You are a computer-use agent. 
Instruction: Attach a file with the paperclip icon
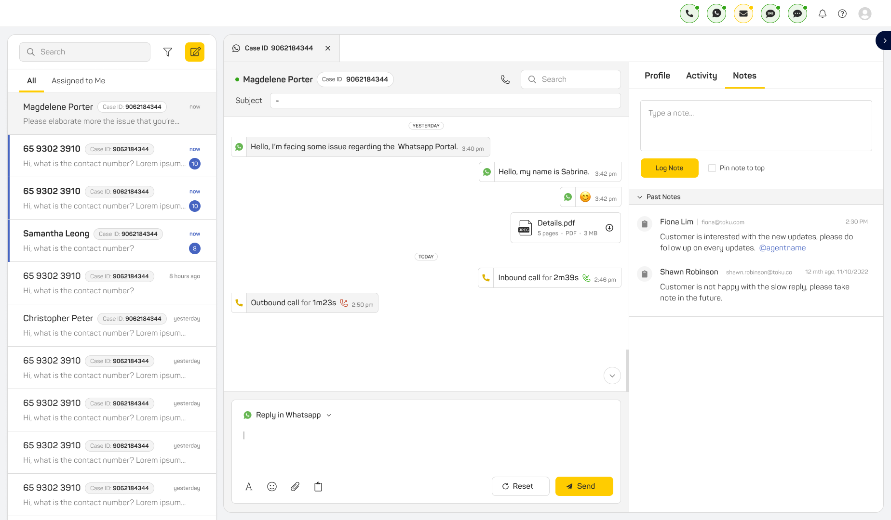[295, 487]
